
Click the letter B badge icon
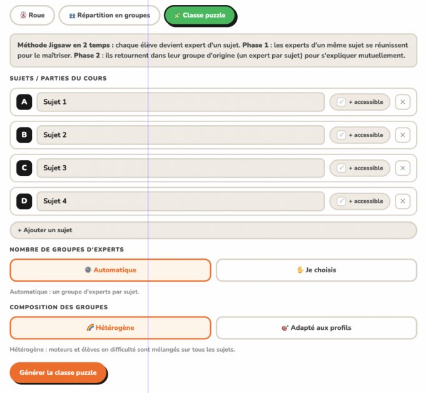click(x=24, y=135)
